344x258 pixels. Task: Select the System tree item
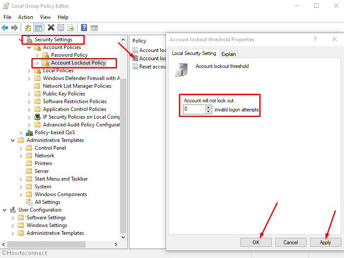coord(43,187)
